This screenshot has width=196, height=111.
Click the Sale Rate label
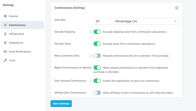click(x=60, y=20)
